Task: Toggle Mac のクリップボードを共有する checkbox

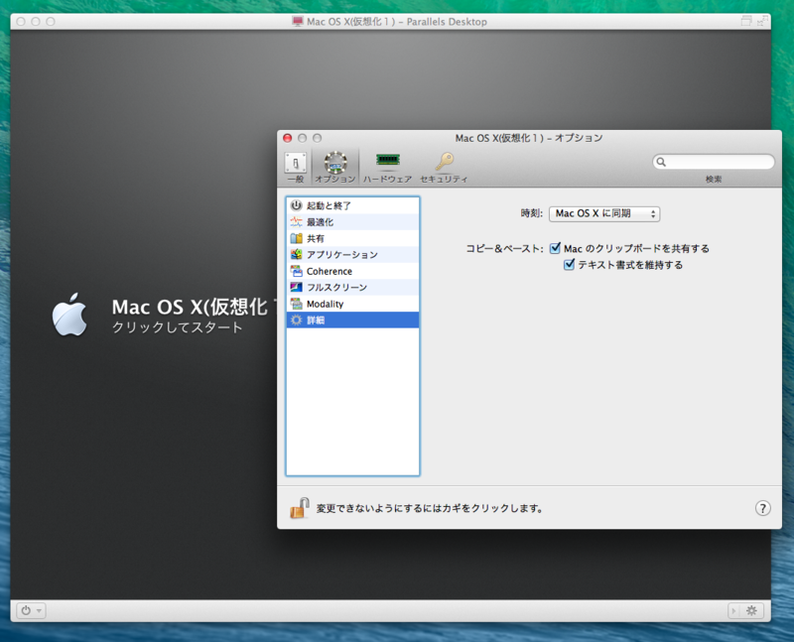Action: pos(556,248)
